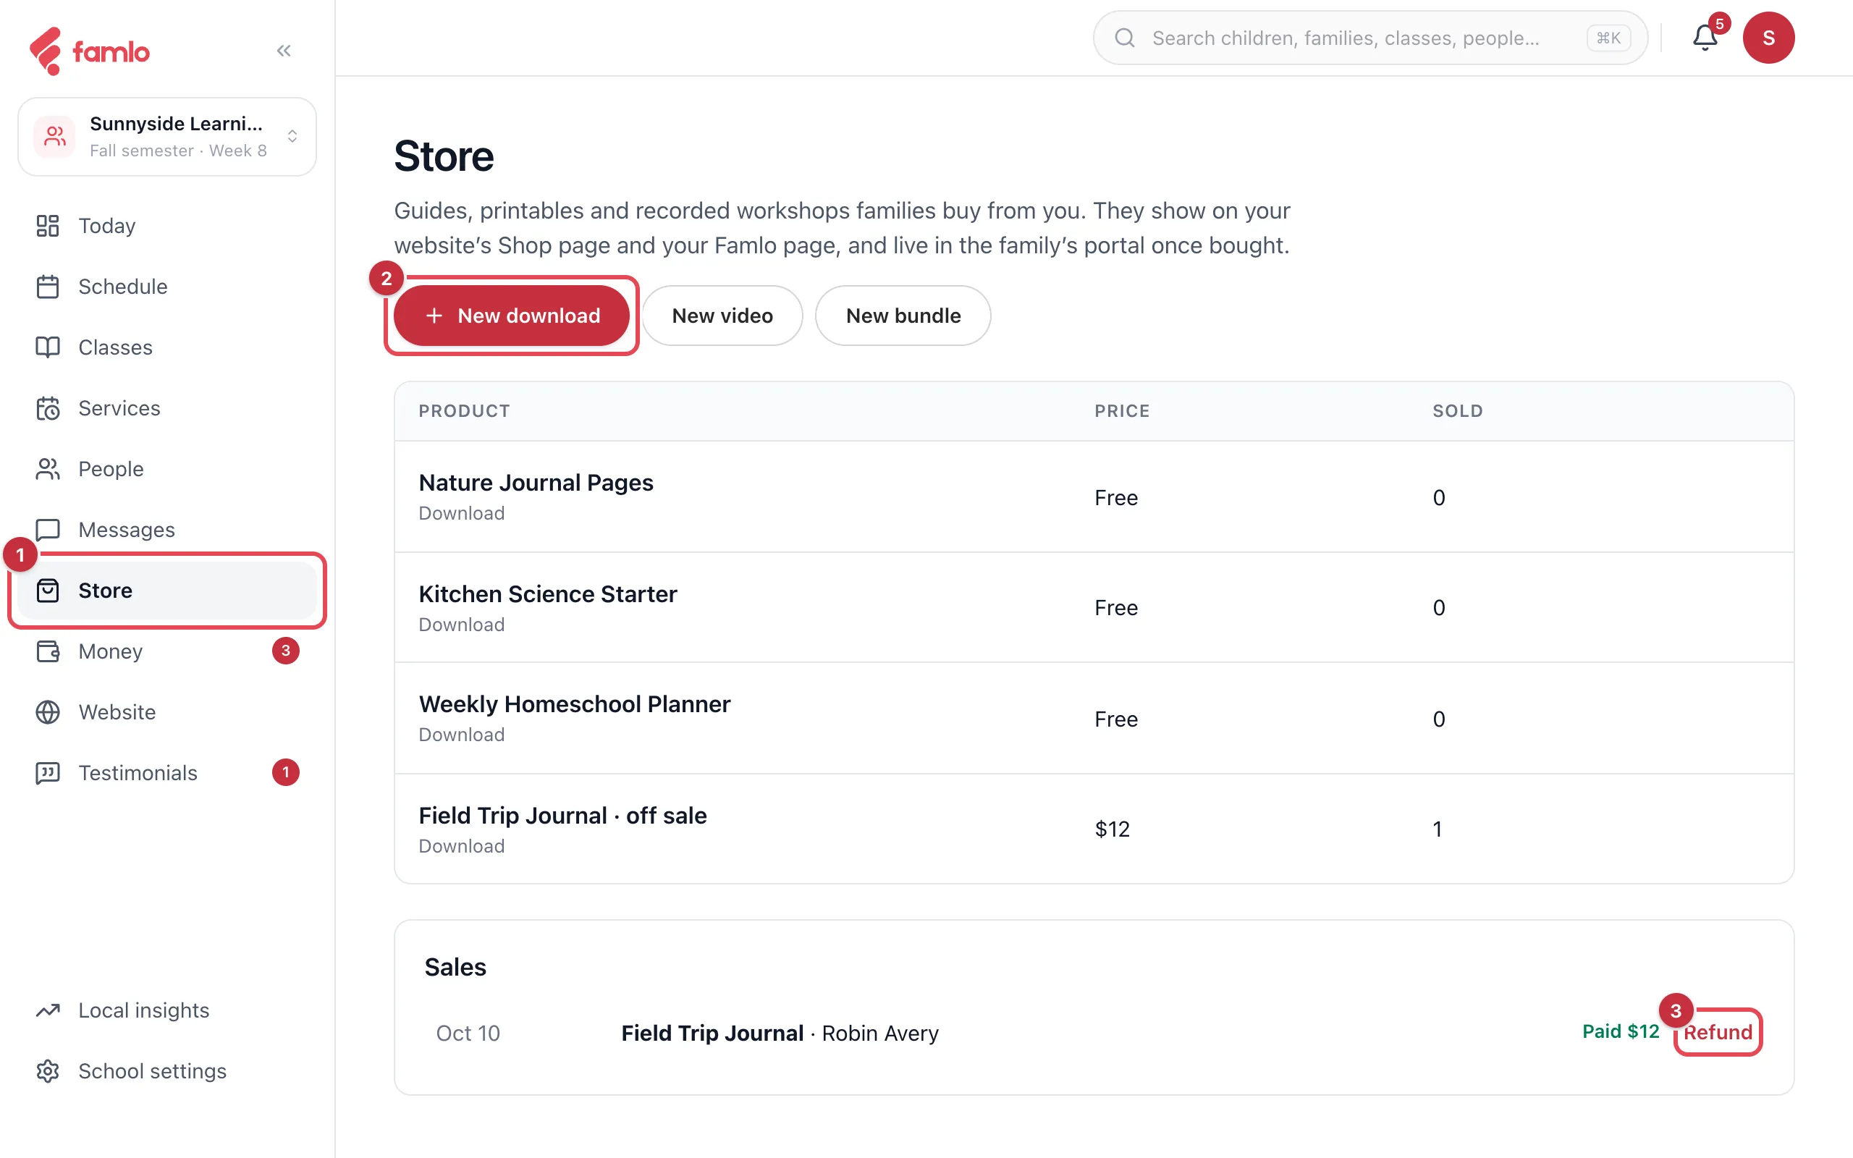Click the Local insights trend icon
The height and width of the screenshot is (1158, 1853).
[x=48, y=1010]
